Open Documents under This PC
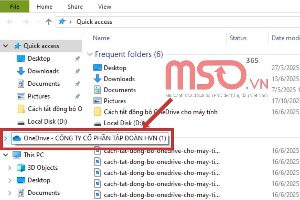Image resolution: width=300 pixels, height=200 pixels. pyautogui.click(x=44, y=193)
